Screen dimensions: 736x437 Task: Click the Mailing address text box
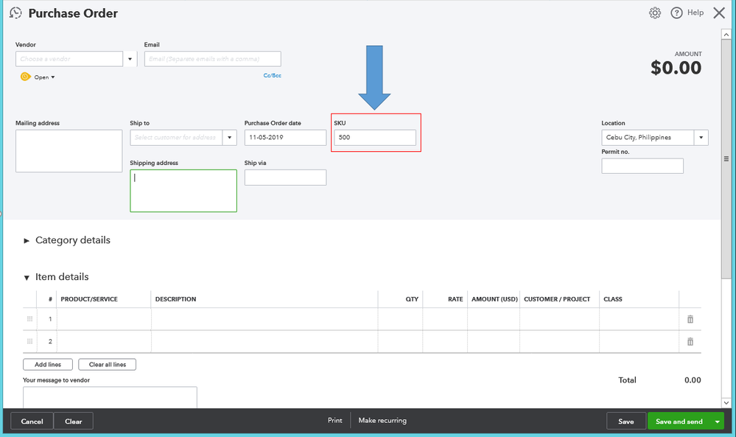(69, 151)
